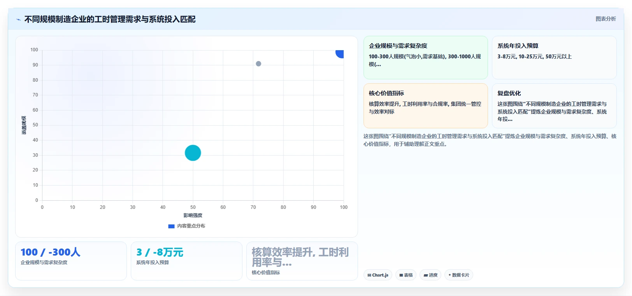Click the gray 核算效率提升, 工时利… stat value
This screenshot has width=632, height=296.
(300, 257)
